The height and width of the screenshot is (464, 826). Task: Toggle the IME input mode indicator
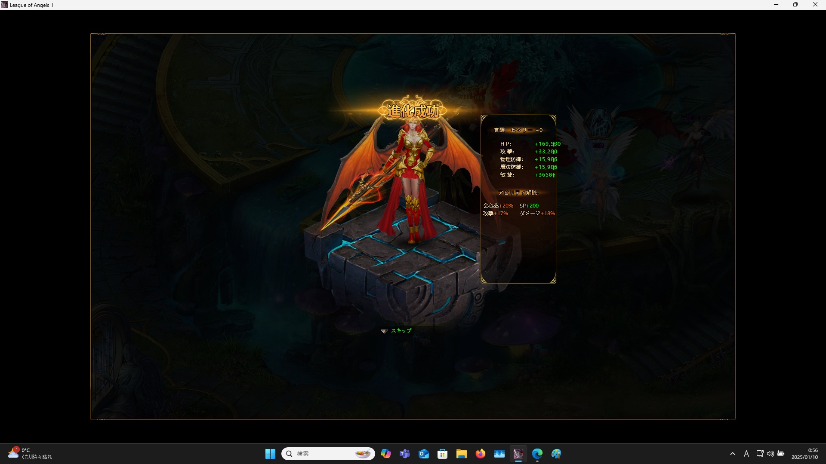(746, 454)
